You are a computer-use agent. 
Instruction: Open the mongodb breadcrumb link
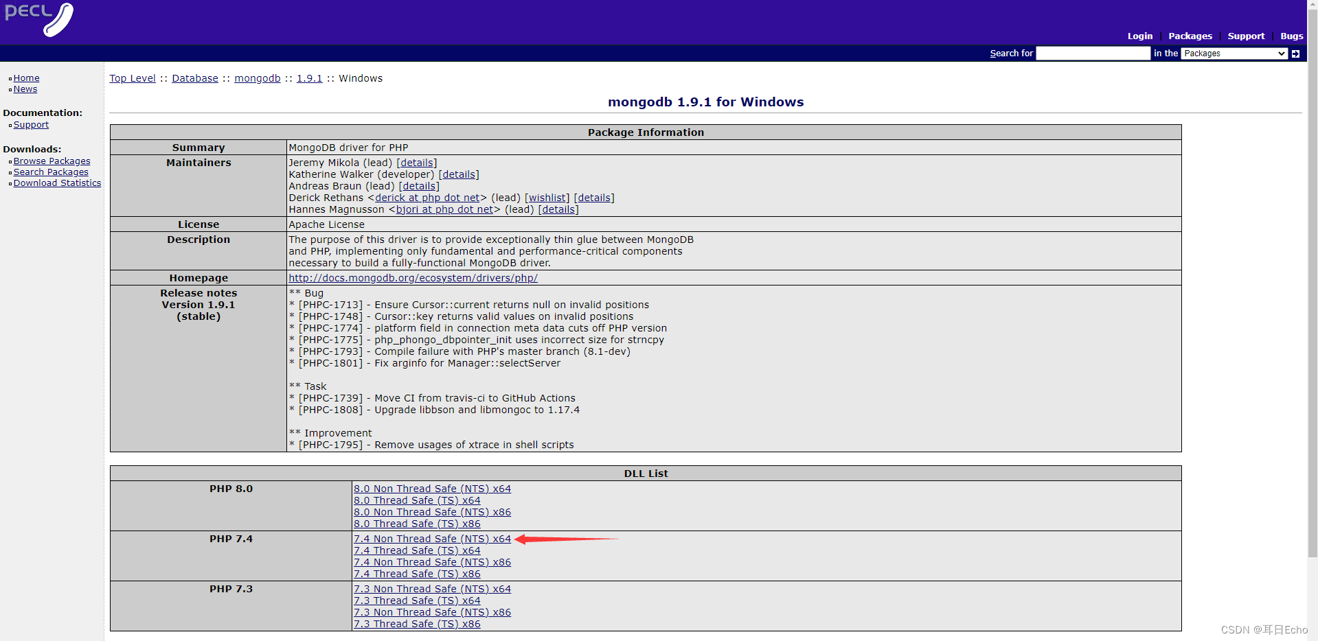click(257, 78)
